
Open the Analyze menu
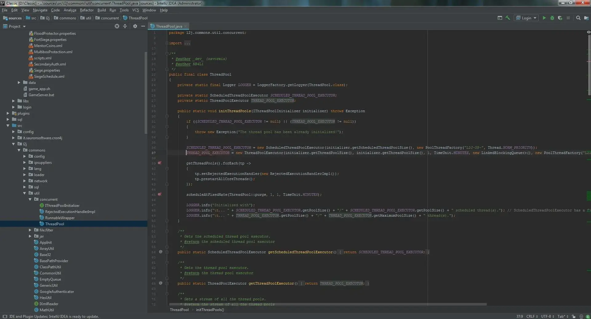pos(70,10)
